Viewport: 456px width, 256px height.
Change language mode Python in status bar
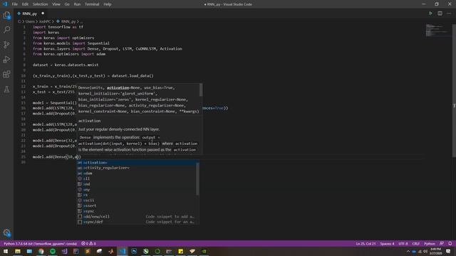tap(429, 243)
